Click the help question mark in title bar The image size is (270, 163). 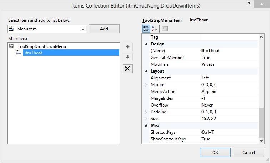[x=249, y=4]
